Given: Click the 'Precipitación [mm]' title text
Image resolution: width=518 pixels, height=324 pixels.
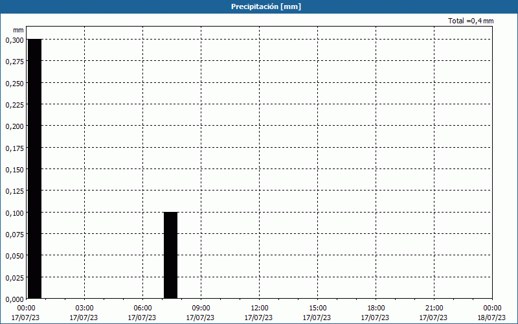Looking at the screenshot, I should [x=266, y=6].
